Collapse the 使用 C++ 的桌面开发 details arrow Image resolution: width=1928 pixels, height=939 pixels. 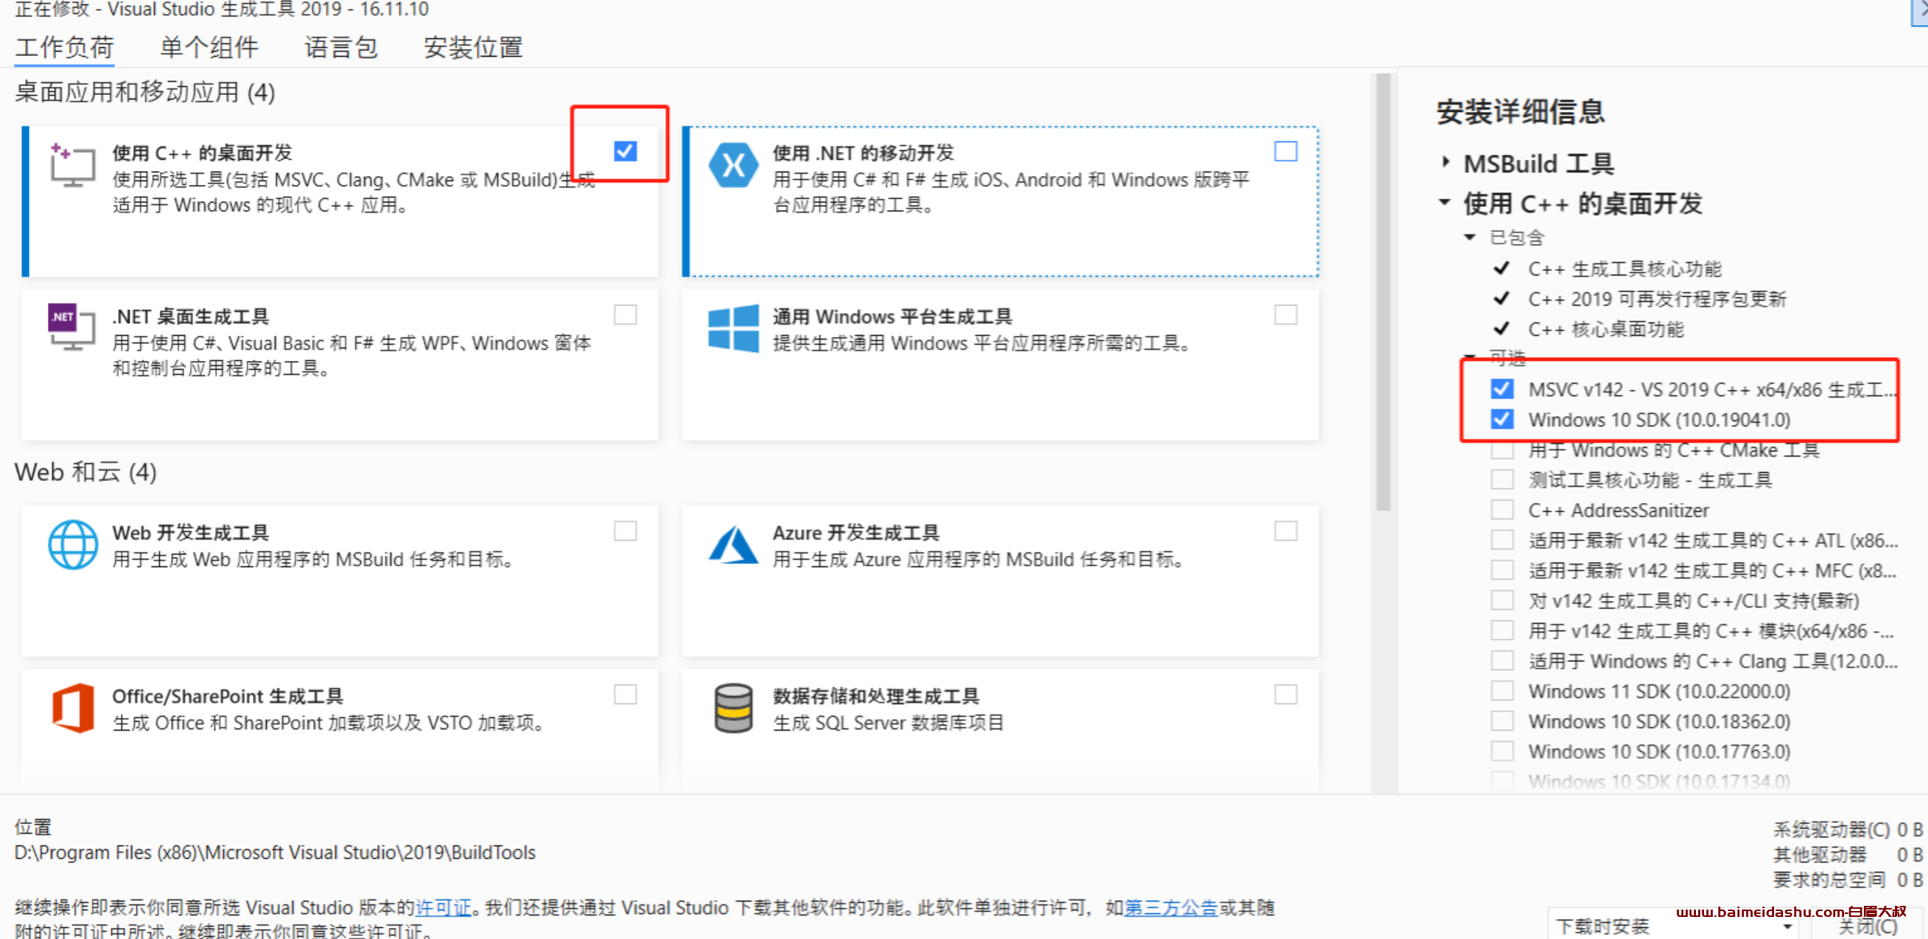[1445, 202]
